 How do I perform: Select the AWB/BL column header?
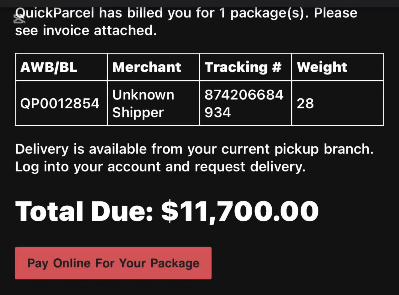(61, 67)
